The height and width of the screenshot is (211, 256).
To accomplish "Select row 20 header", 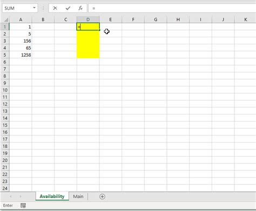I will [x=5, y=160].
